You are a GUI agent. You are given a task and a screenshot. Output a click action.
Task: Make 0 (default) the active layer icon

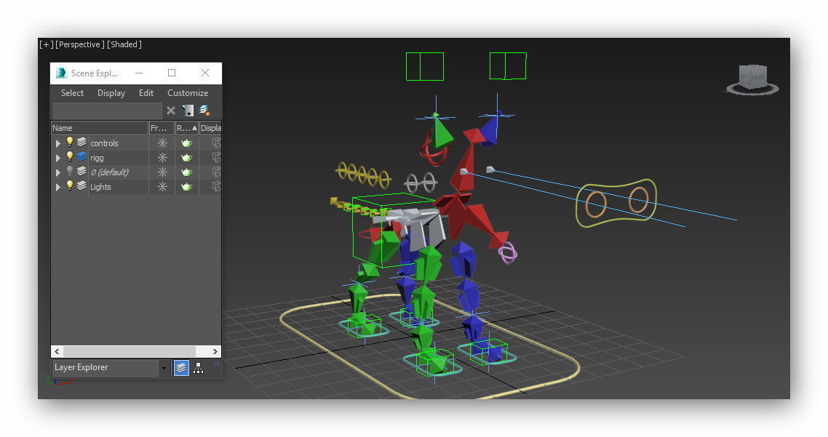81,171
